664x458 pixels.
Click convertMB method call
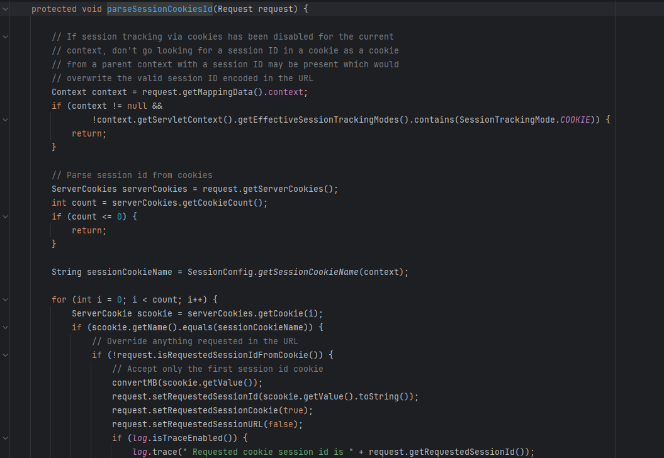tap(135, 383)
